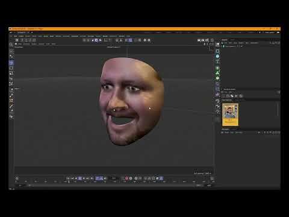The image size is (289, 217).
Task: Open the Window menu
Action: [x=122, y=36]
